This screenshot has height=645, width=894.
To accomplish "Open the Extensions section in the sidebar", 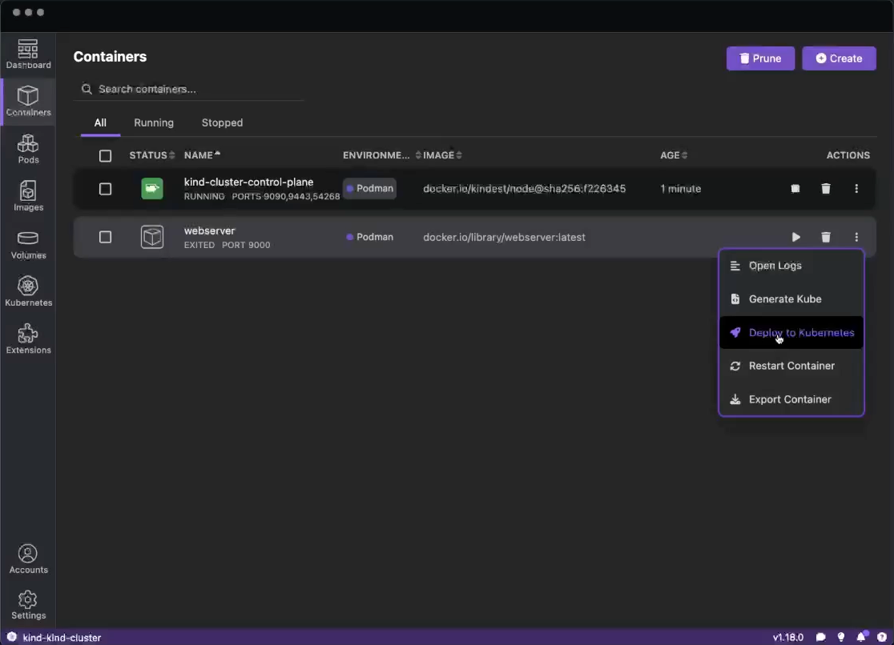I will click(28, 337).
